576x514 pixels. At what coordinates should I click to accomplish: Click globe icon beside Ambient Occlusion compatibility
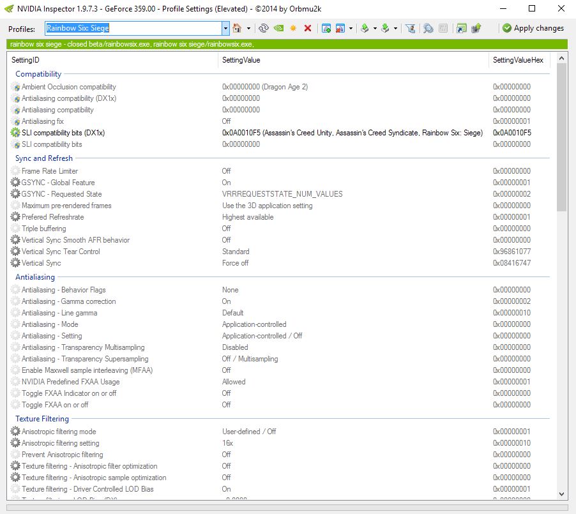pyautogui.click(x=16, y=87)
